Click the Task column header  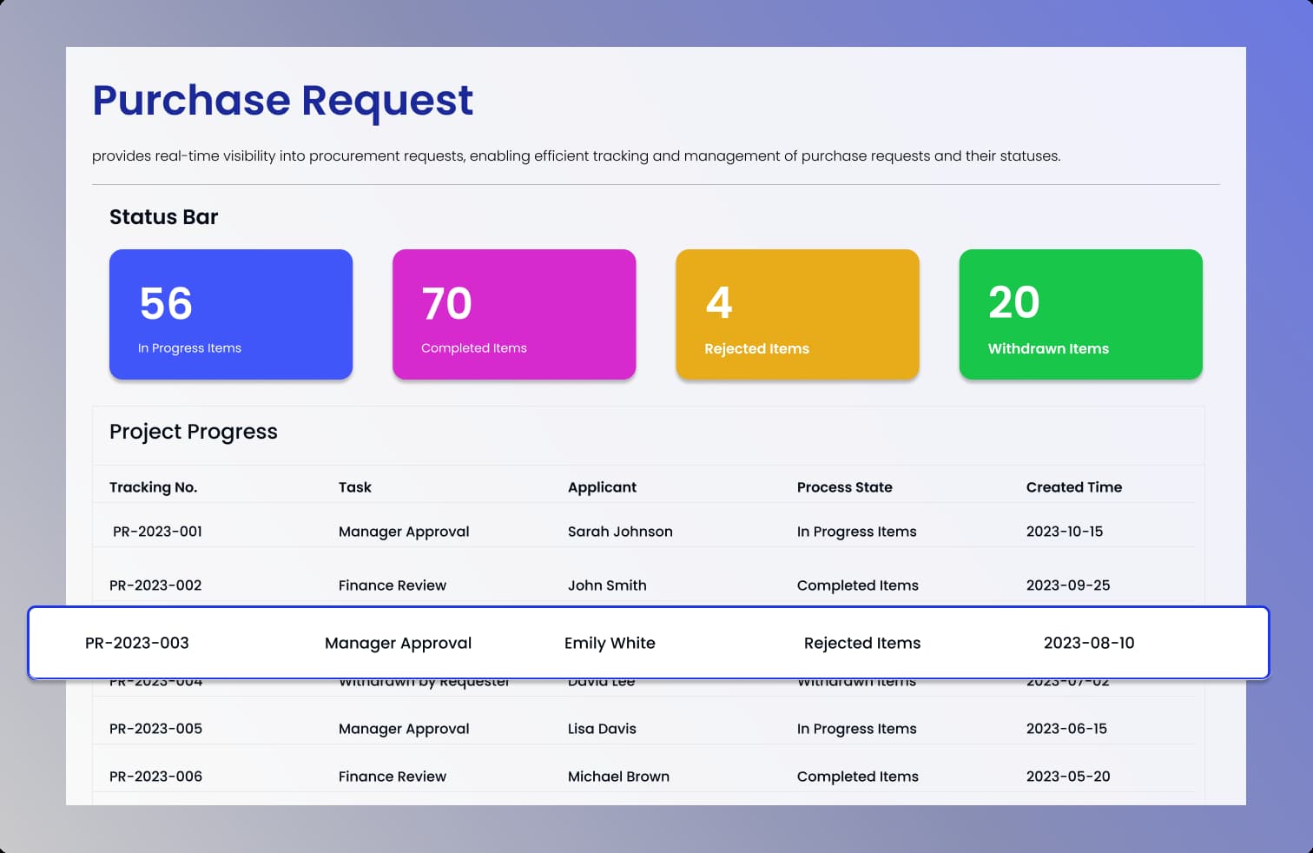[x=354, y=487]
